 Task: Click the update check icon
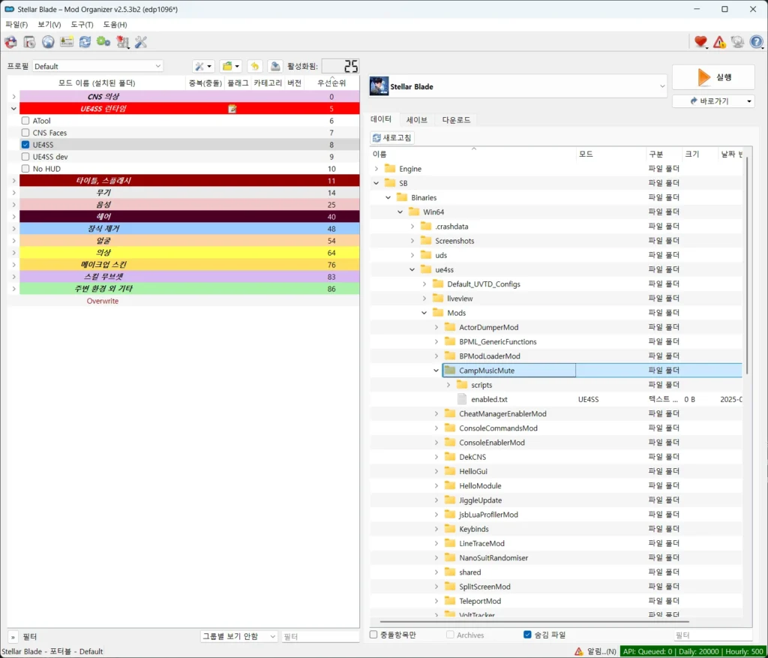(x=738, y=42)
